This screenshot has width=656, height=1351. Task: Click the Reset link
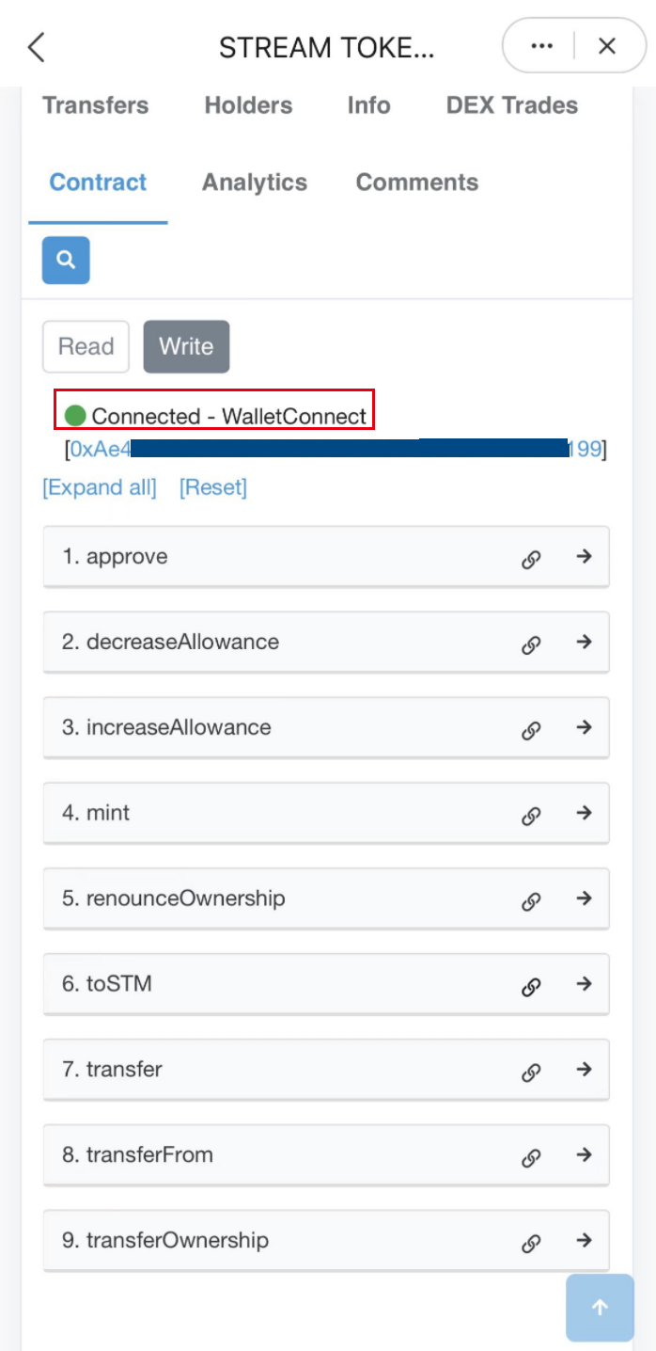pos(213,487)
